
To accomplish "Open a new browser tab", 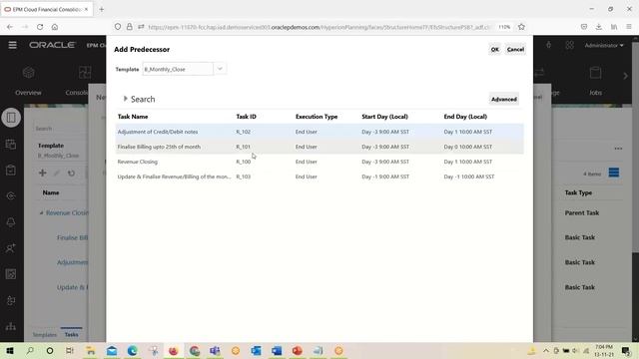I will (102, 9).
